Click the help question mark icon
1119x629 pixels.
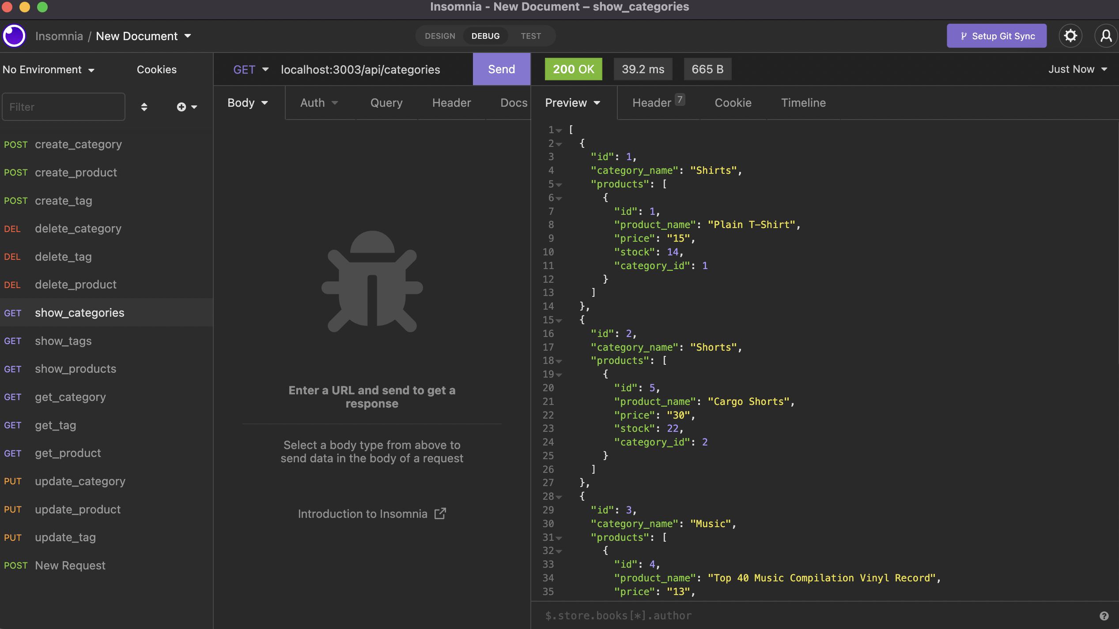(1104, 616)
